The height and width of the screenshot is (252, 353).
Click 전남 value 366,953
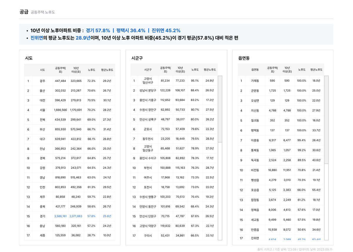coord(60,149)
